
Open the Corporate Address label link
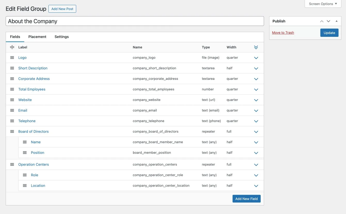(x=34, y=79)
